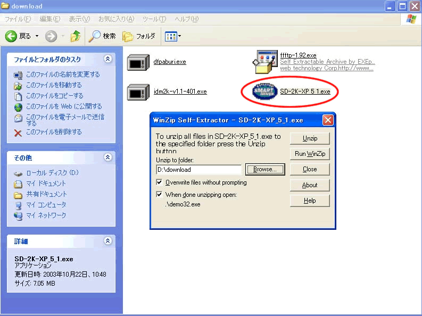Image resolution: width=422 pixels, height=316 pixels.
Task: Select the SD-2K-XP Smart icon
Action: (x=265, y=92)
